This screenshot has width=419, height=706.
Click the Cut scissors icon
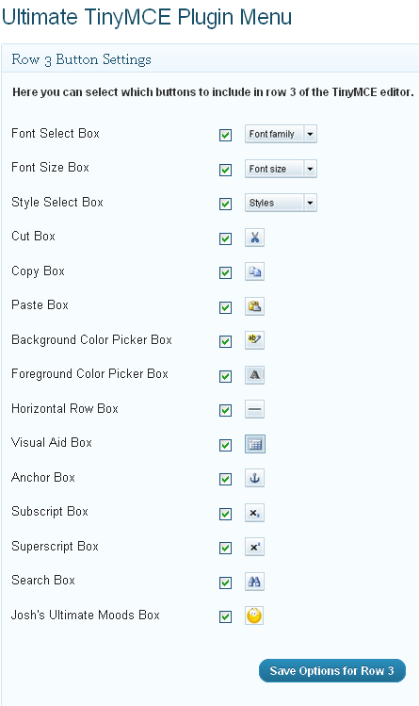[x=254, y=238]
